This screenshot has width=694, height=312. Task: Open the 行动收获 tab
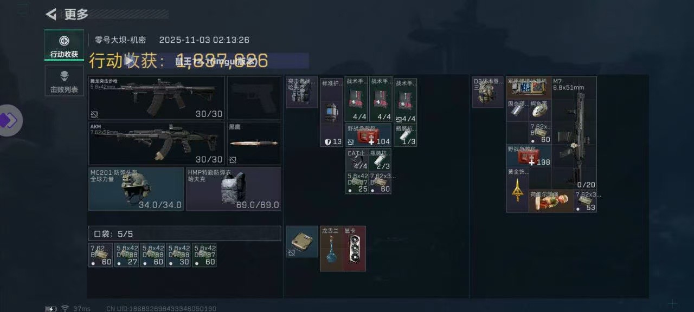[x=64, y=45]
